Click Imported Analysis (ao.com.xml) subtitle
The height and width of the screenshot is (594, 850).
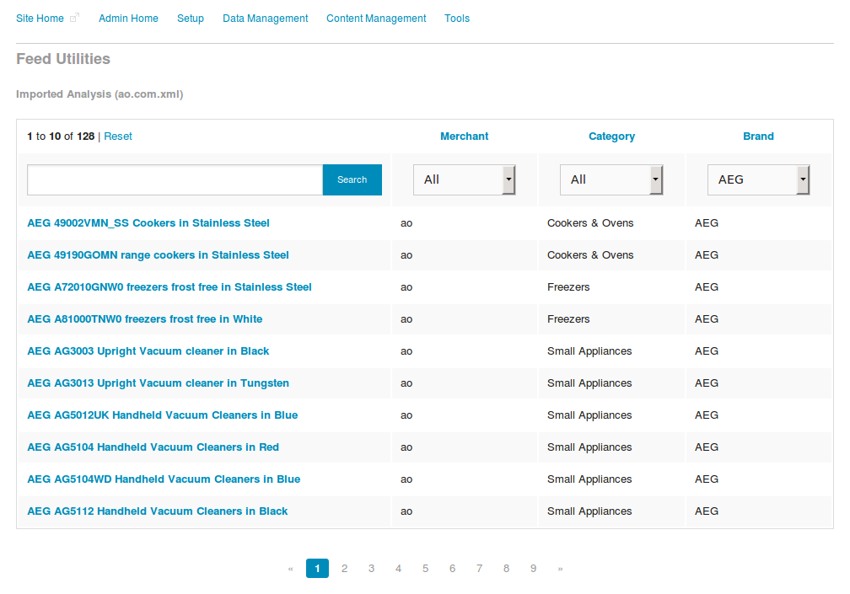[100, 94]
